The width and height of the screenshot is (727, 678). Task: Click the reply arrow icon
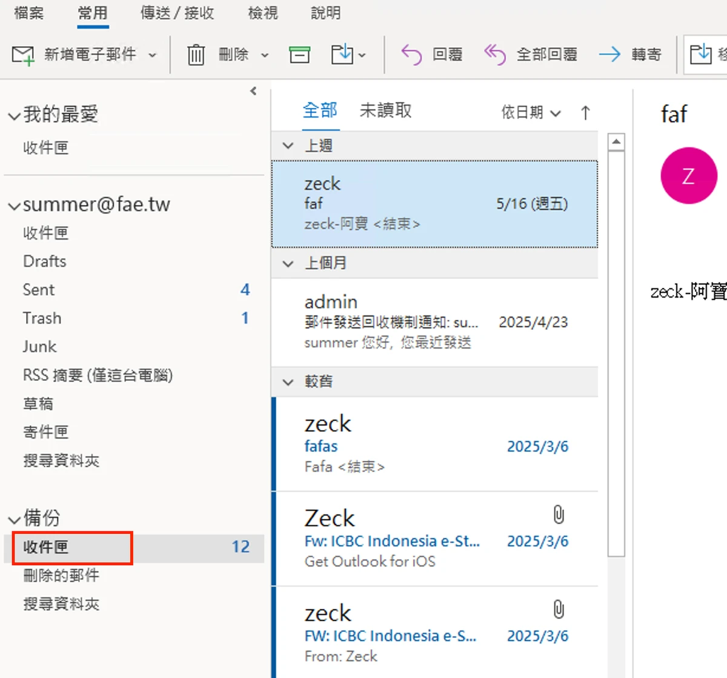pos(411,55)
